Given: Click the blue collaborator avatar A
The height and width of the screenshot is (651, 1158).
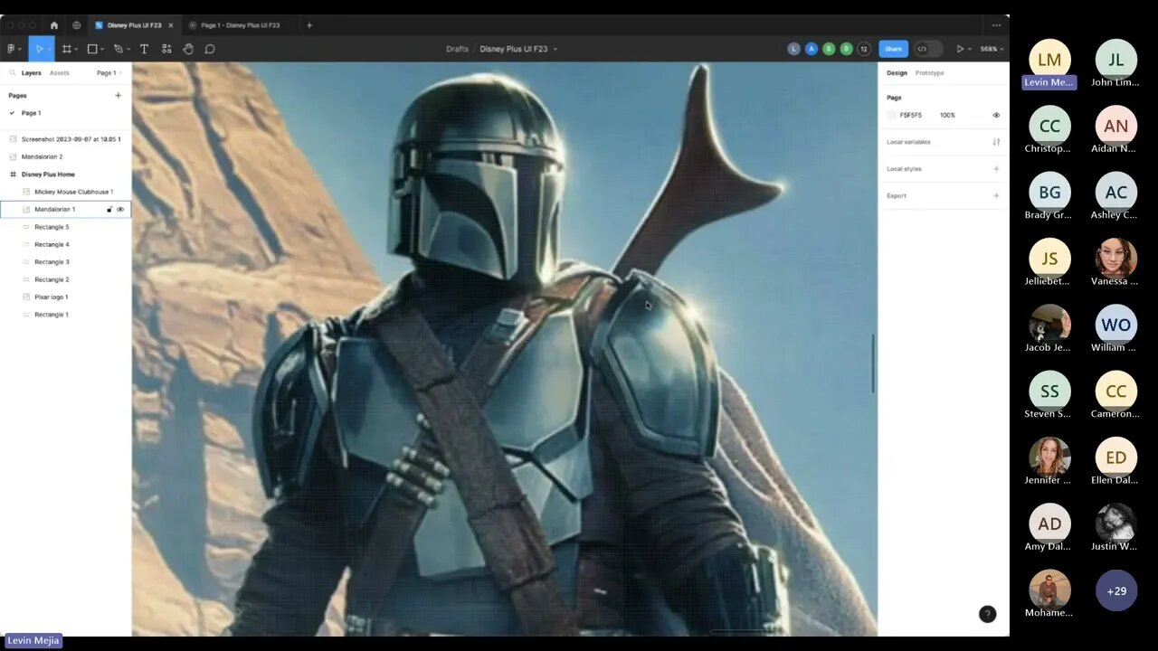Looking at the screenshot, I should 812,49.
